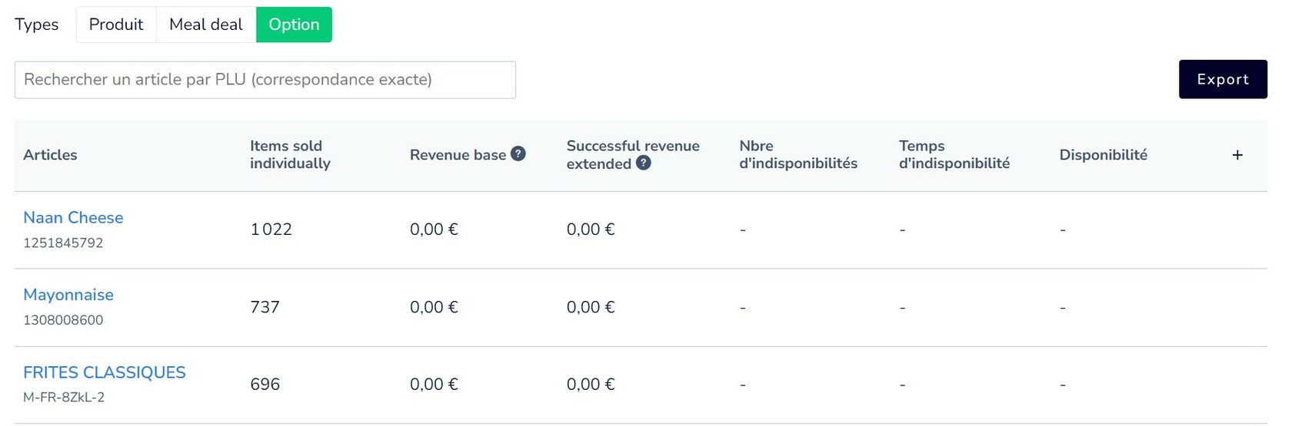Open the Mayonnaise article link
This screenshot has height=426, width=1292.
(68, 295)
